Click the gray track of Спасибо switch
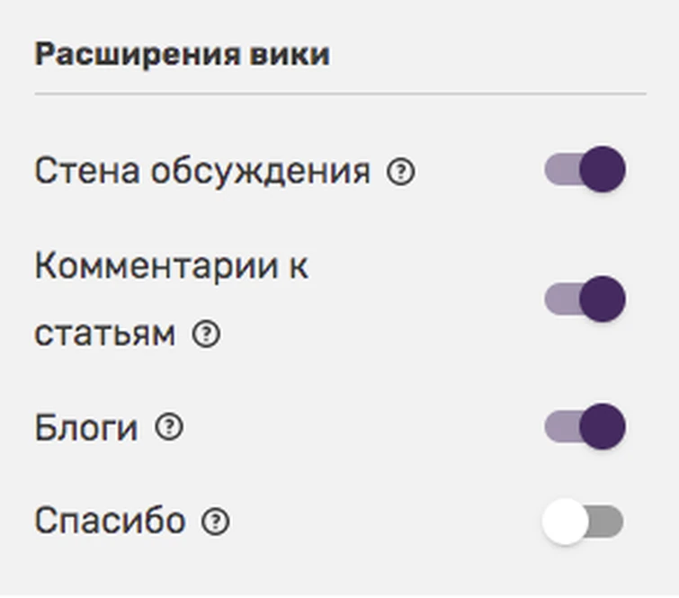The width and height of the screenshot is (679, 598). (608, 522)
